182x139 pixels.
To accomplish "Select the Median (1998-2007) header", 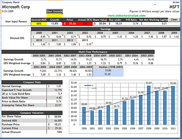I will tap(108, 67).
